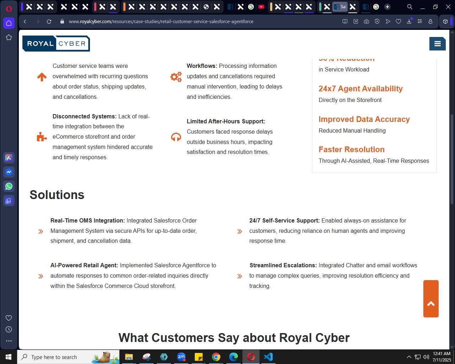Take a snapshot with camera icon
The height and width of the screenshot is (364, 455).
[366, 21]
